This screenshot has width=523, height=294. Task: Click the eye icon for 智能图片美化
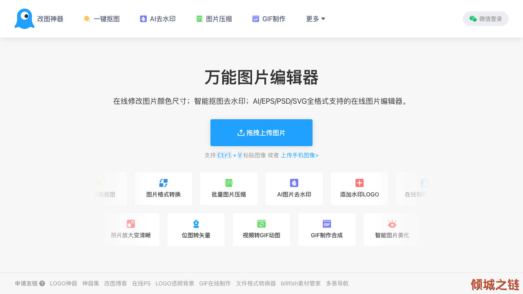click(x=392, y=224)
